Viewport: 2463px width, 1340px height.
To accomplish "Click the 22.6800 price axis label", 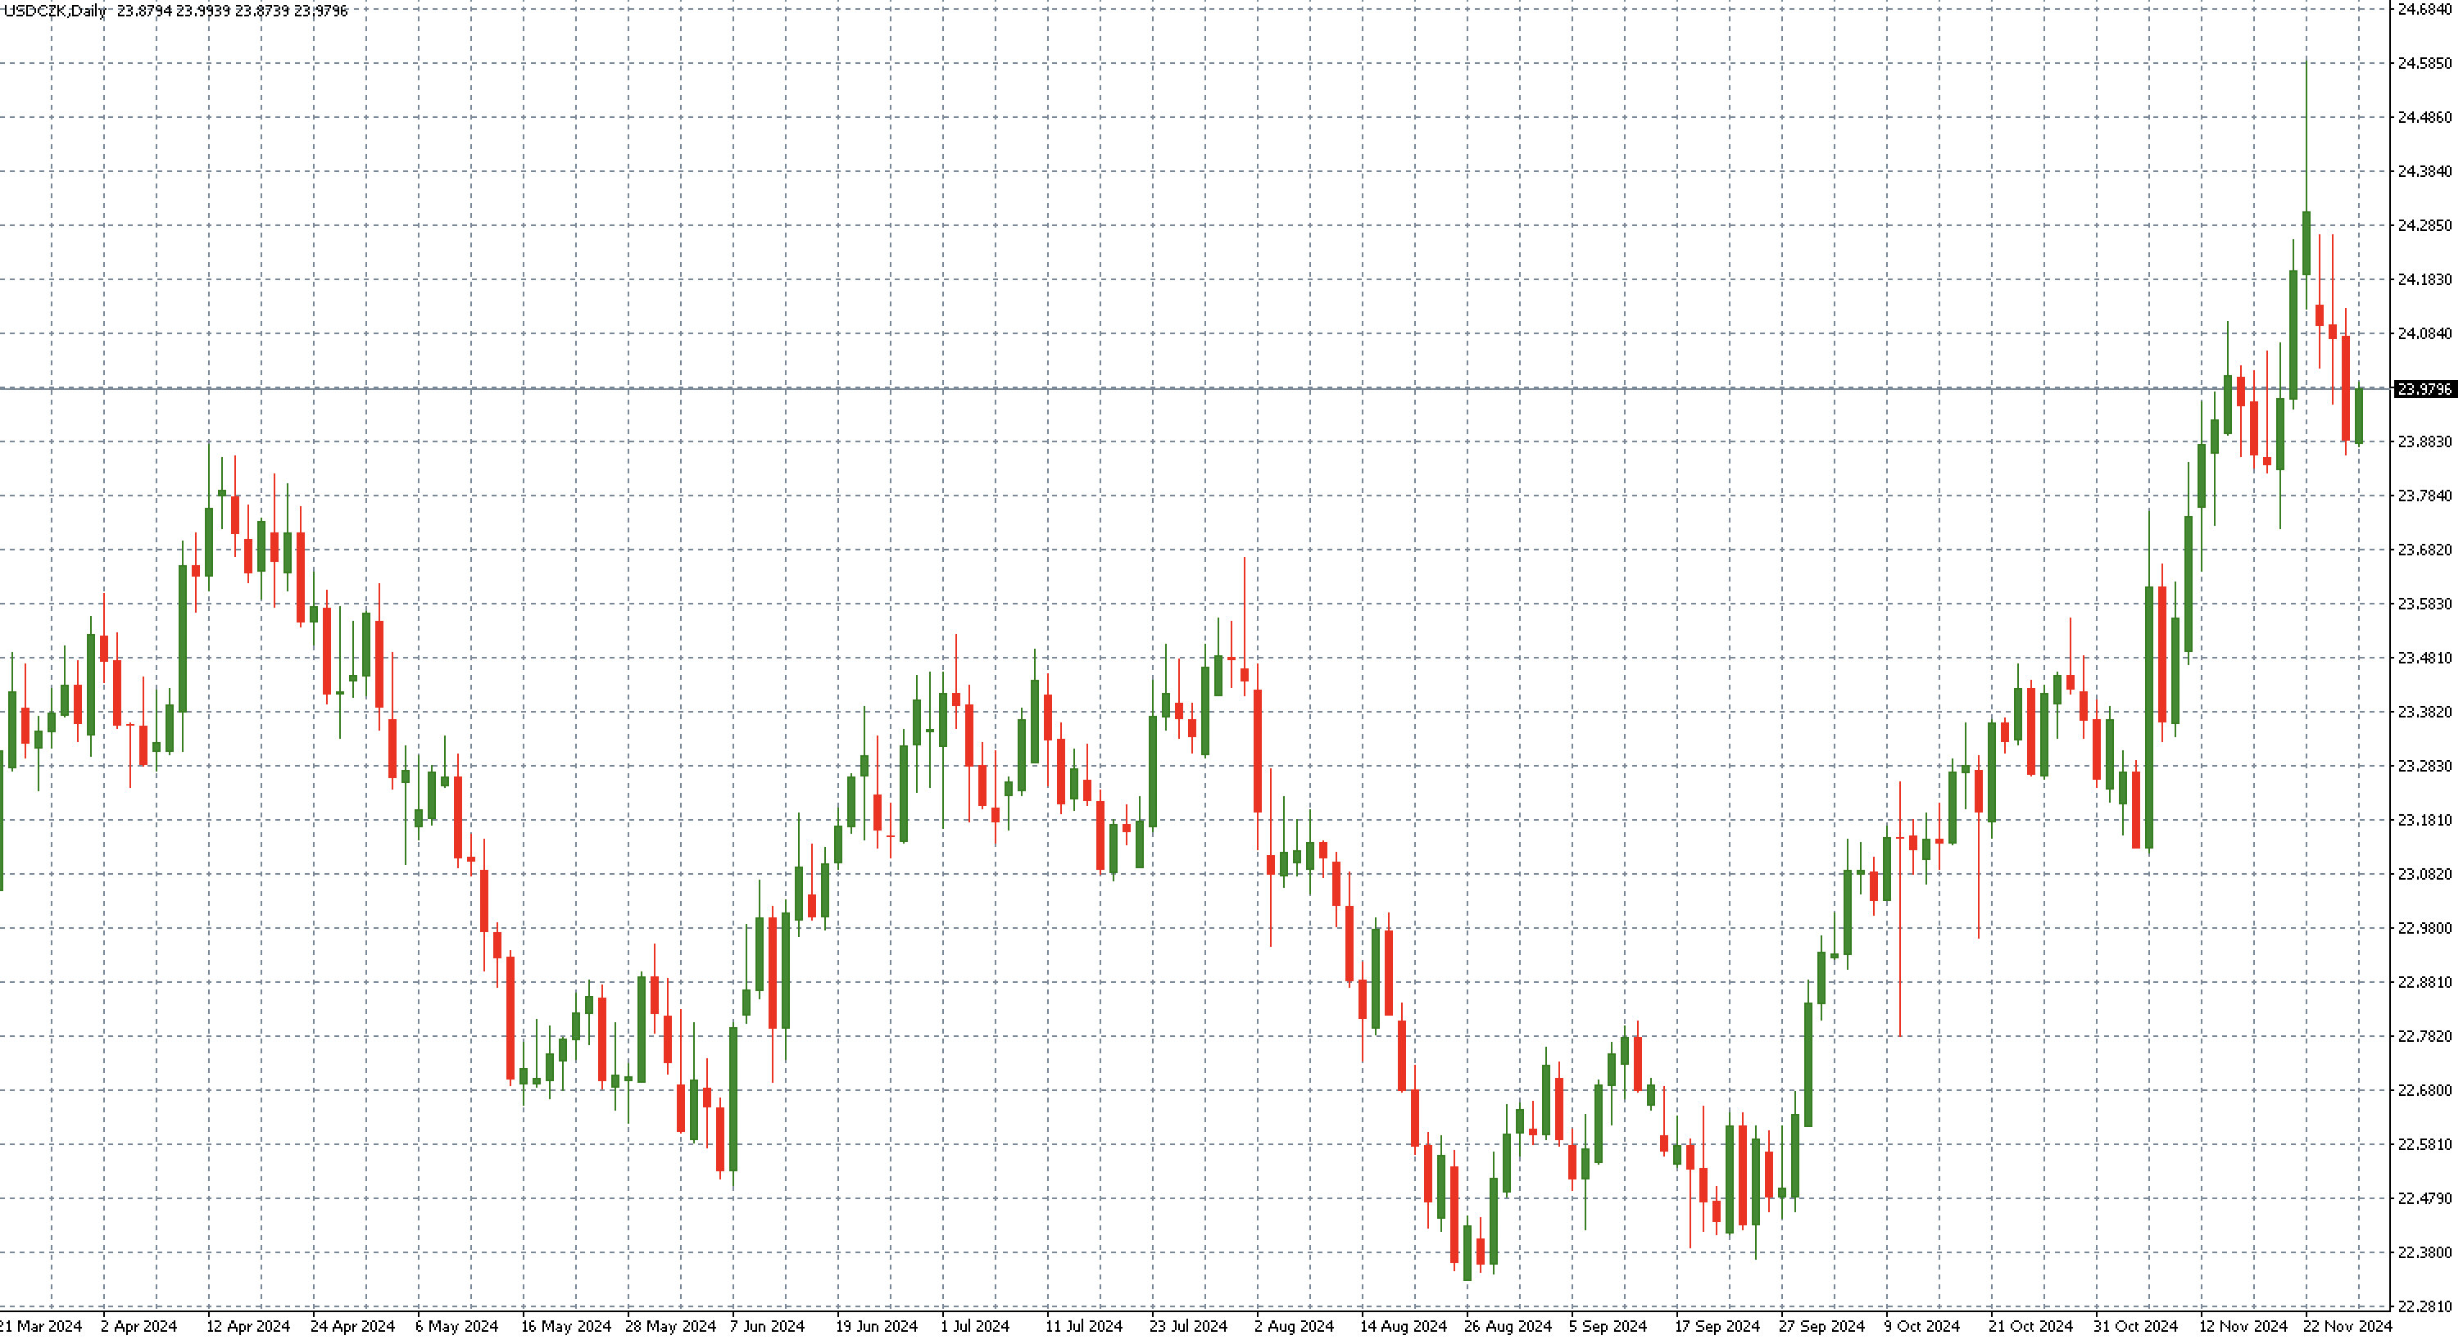I will point(2424,1090).
